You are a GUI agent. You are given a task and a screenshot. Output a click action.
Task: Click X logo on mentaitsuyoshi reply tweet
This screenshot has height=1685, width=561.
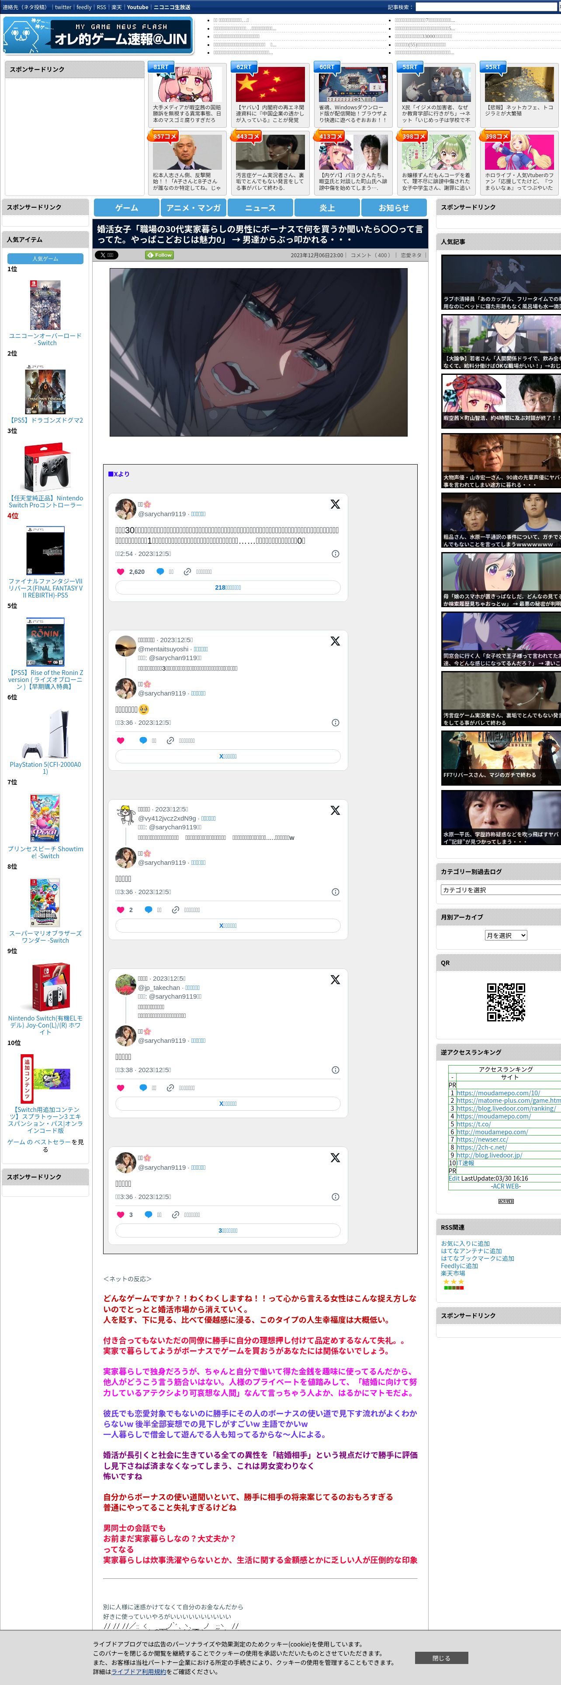tap(335, 641)
